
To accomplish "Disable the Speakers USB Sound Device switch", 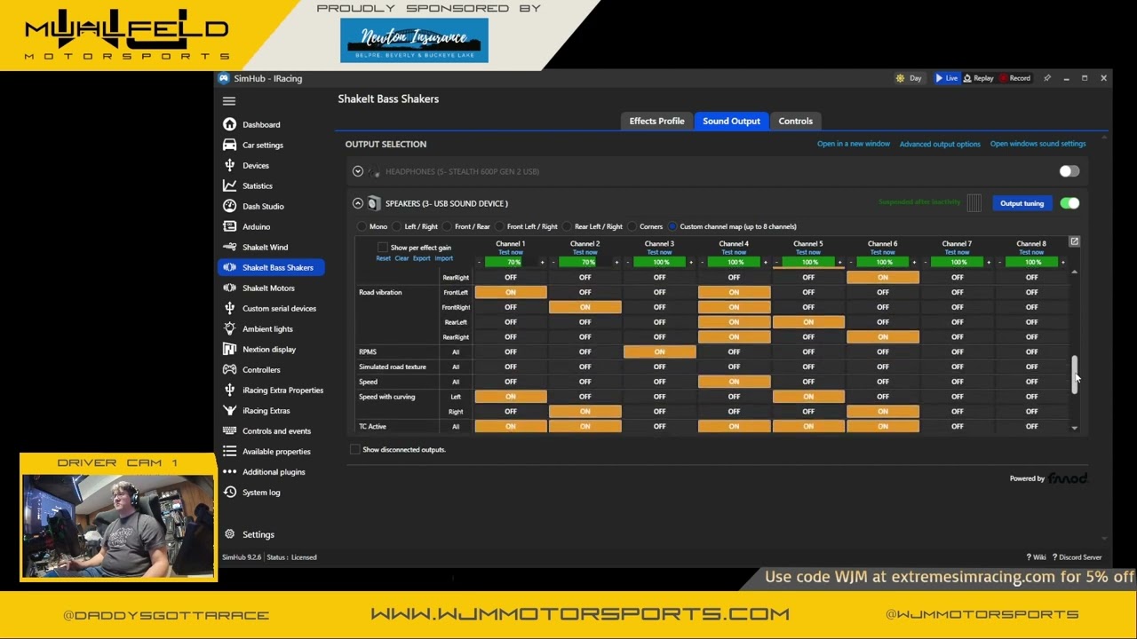I will click(1069, 203).
